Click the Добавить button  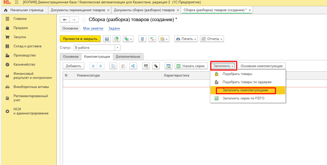coord(73,66)
